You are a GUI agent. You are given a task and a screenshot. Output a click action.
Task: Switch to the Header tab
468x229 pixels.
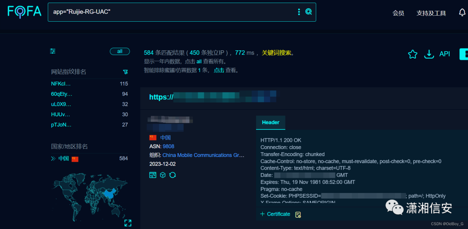270,122
